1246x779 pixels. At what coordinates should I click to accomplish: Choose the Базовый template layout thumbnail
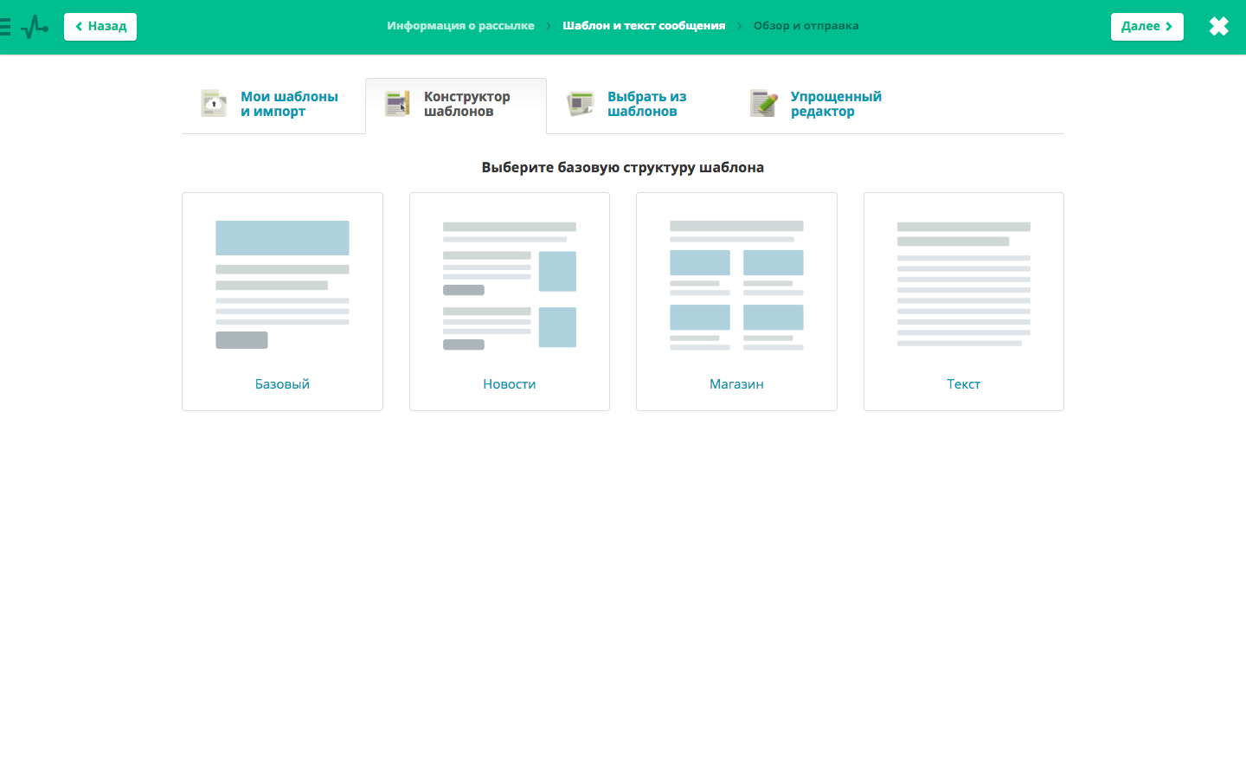coord(282,286)
